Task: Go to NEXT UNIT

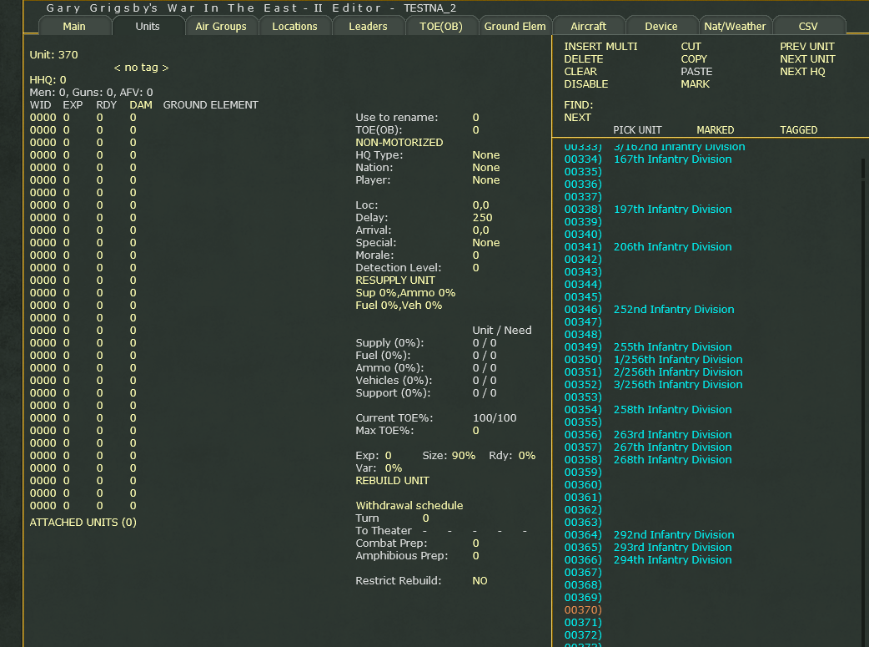Action: point(807,58)
